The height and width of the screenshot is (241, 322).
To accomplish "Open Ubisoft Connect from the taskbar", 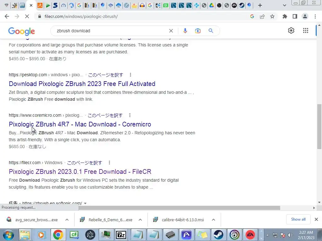I will pyautogui.click(x=234, y=235).
